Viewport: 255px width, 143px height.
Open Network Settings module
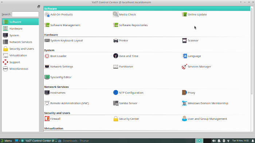coord(59,66)
